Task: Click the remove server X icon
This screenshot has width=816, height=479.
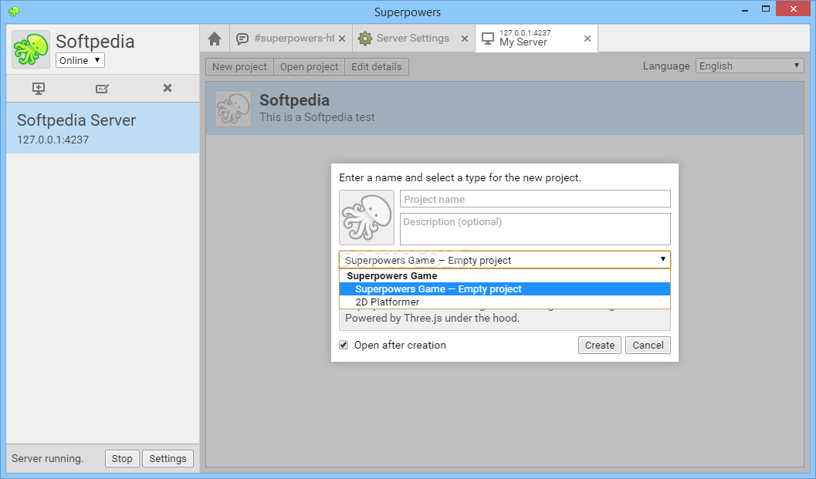Action: [167, 88]
